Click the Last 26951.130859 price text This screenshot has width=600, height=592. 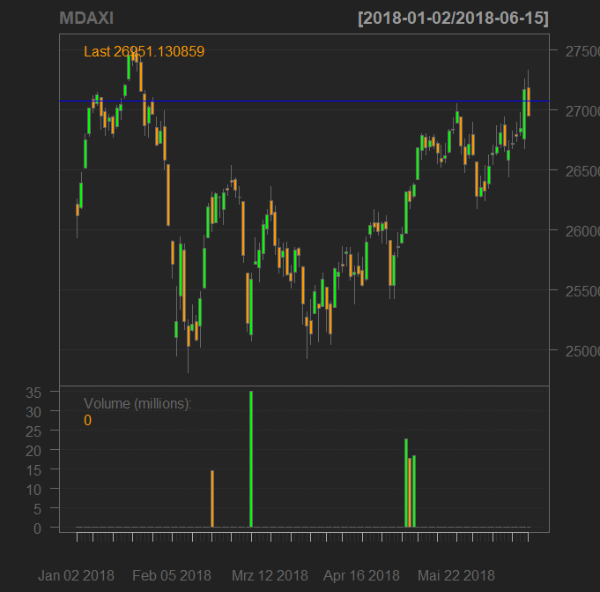pos(144,52)
